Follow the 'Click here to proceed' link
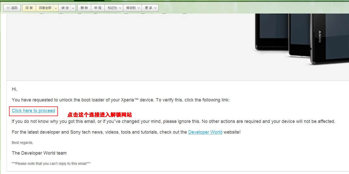This screenshot has height=174, width=349. [33, 111]
